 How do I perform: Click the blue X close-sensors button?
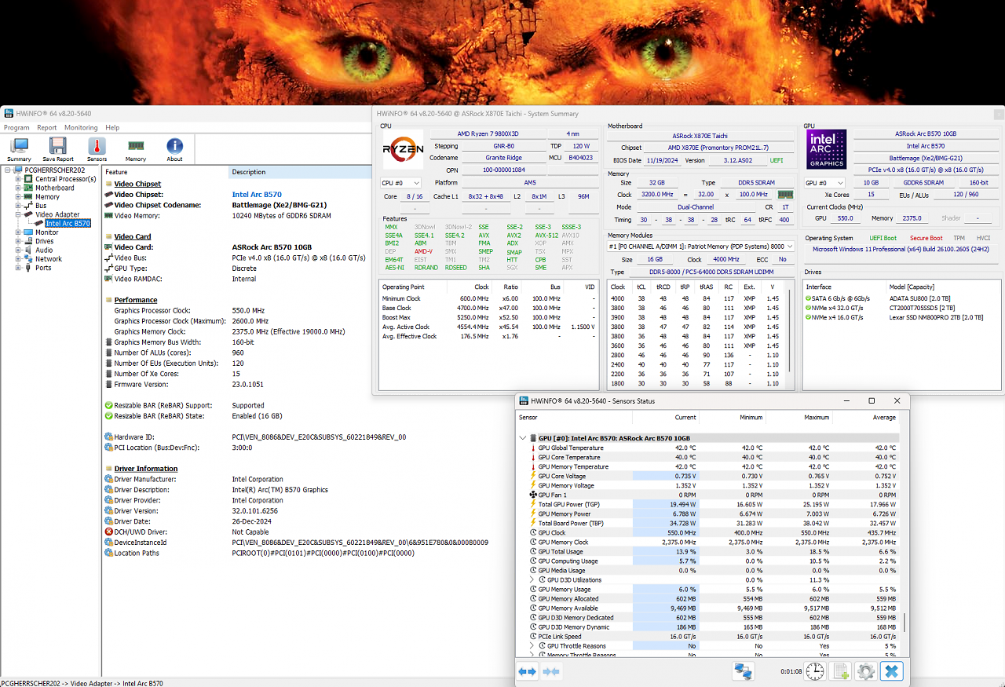click(891, 671)
